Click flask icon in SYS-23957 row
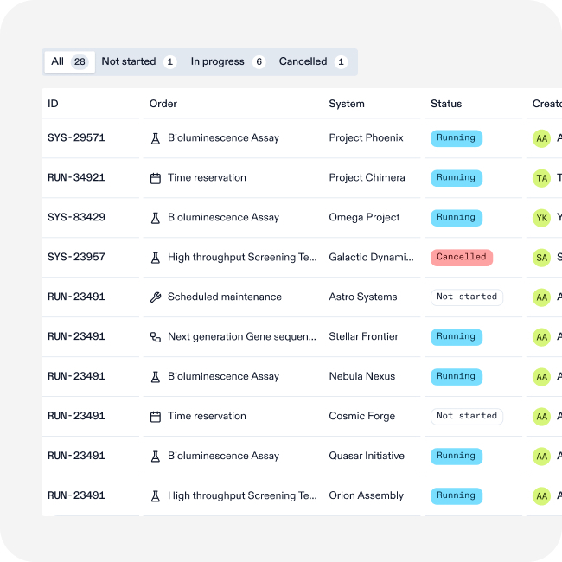 coord(156,258)
